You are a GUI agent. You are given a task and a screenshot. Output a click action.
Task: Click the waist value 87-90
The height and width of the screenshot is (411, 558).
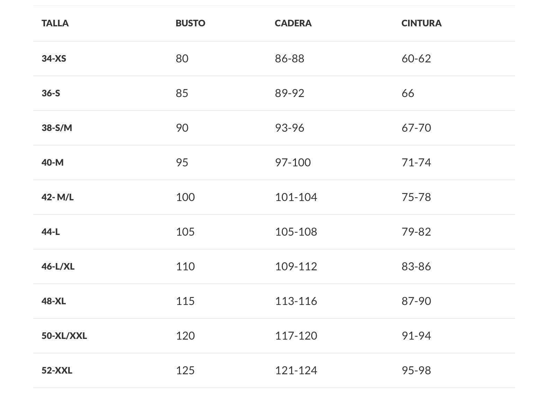click(416, 301)
